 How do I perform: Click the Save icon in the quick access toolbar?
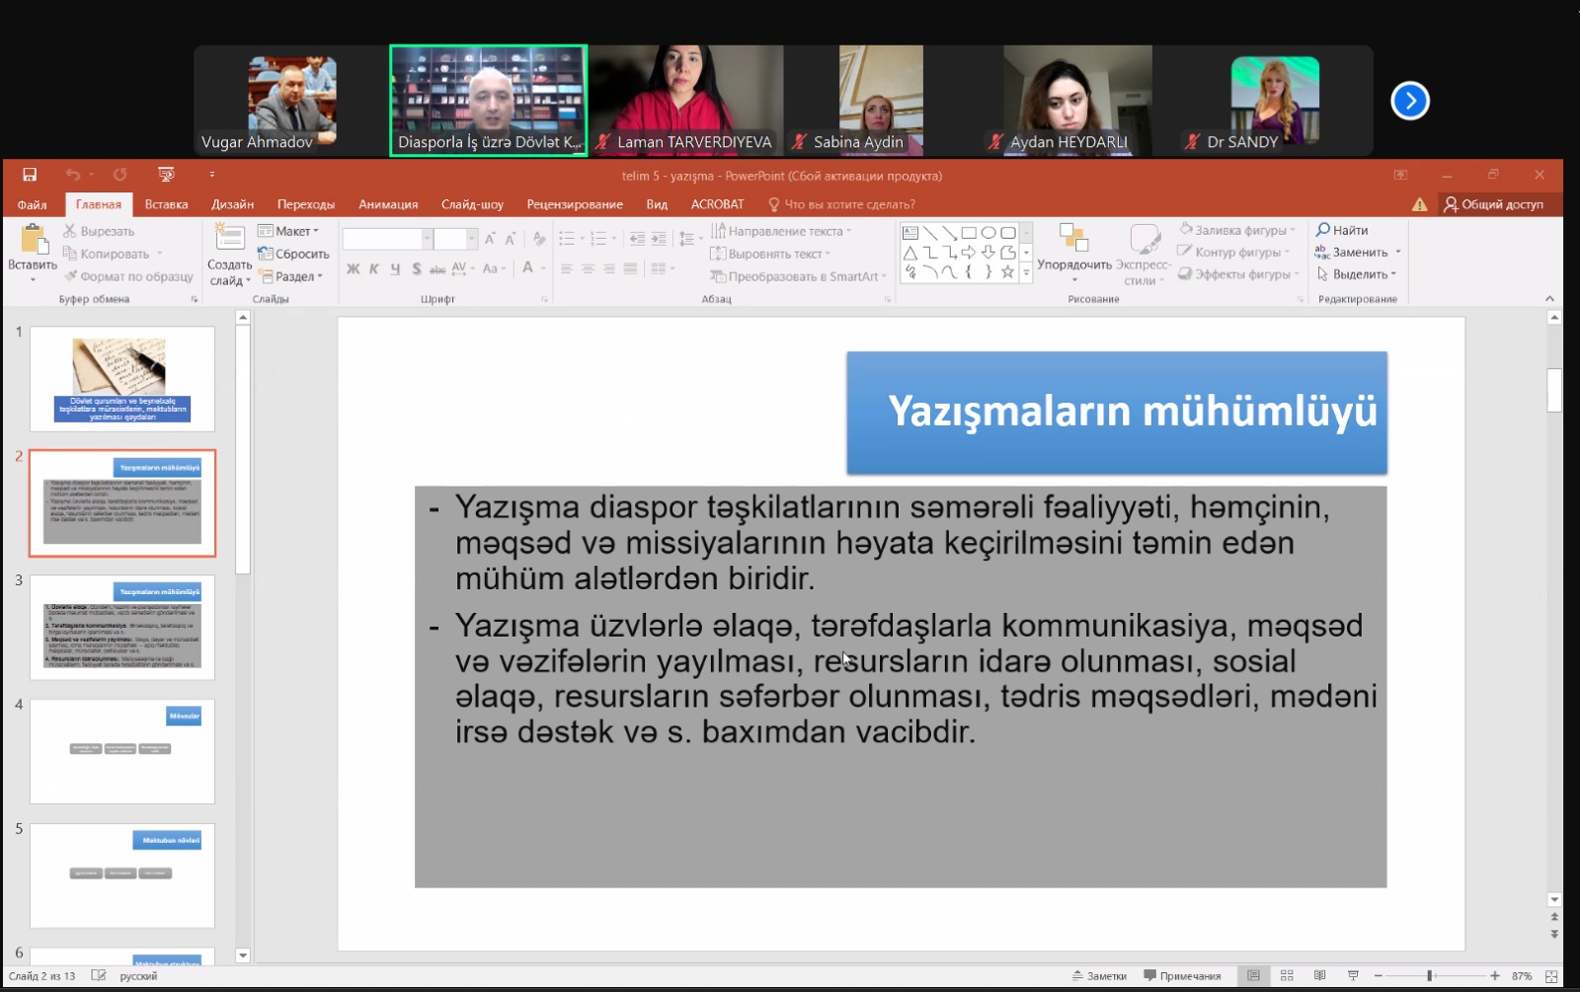[x=30, y=175]
